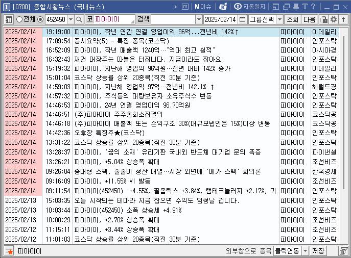Open headline '피아이이, +5.04% 상승폭 확대'

(x=116, y=162)
